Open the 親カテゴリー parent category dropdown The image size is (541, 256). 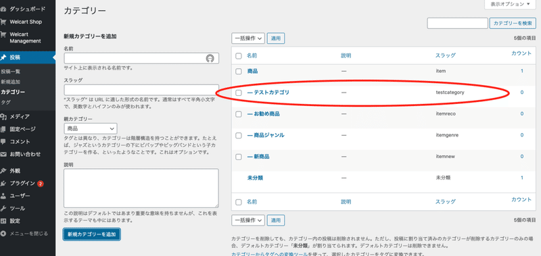[x=91, y=128]
